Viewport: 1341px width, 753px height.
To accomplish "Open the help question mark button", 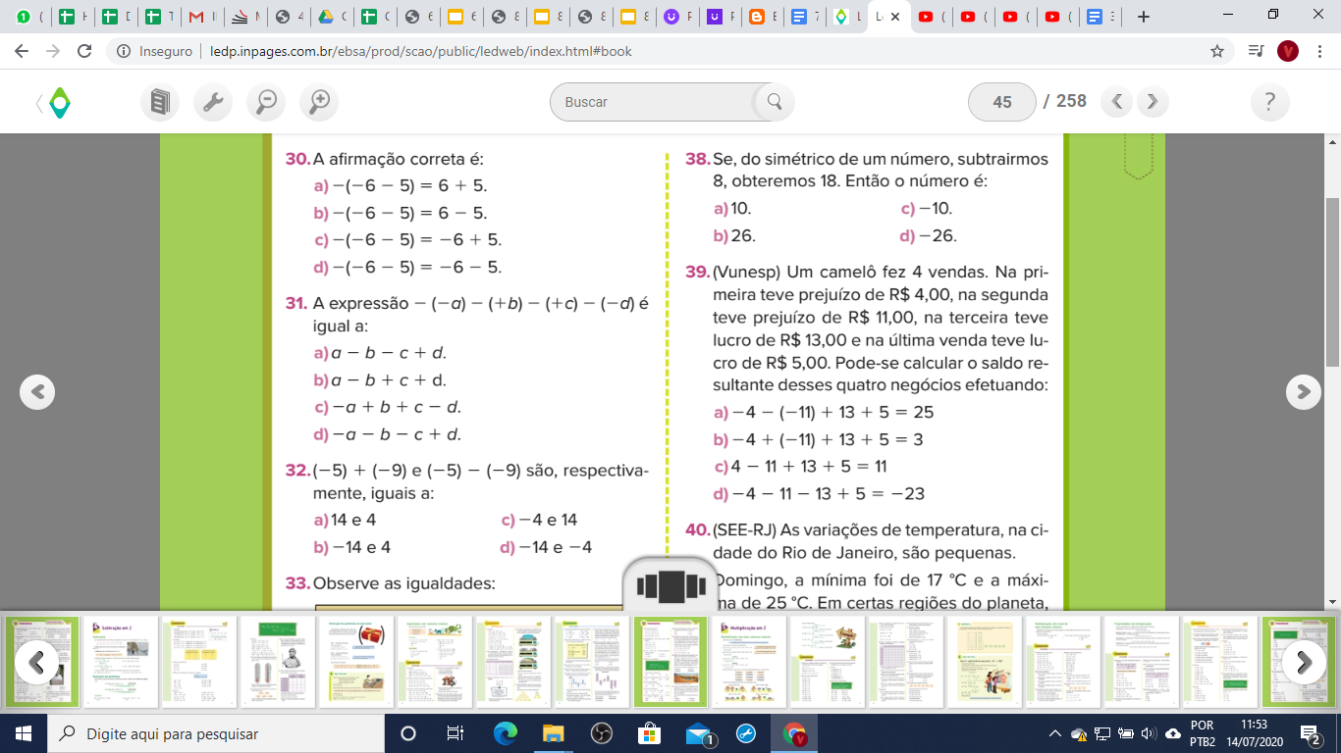I will coord(1270,102).
